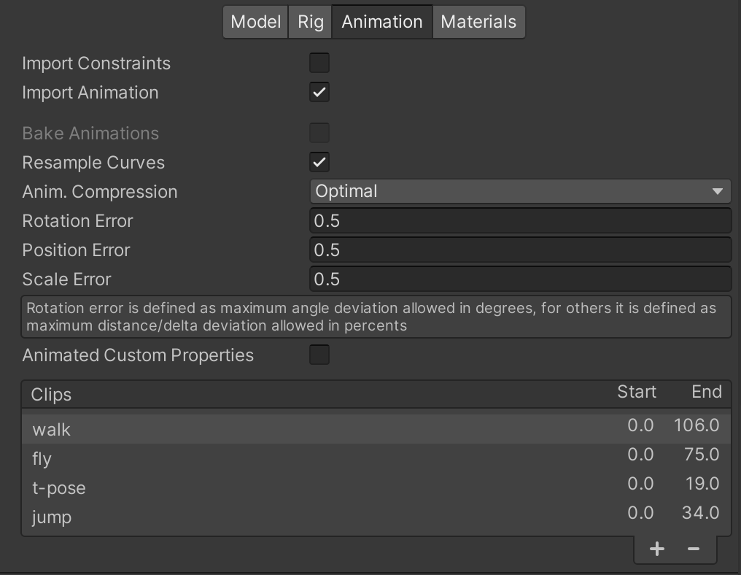Viewport: 741px width, 575px height.
Task: Open the Anim. Compression dropdown
Action: click(520, 191)
